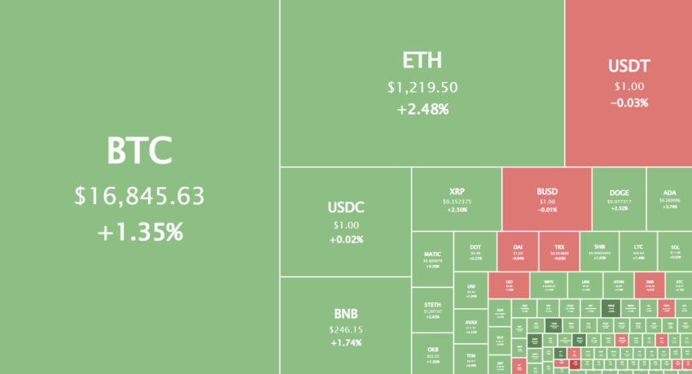
Task: Click the red USDT tile
Action: pos(628,83)
